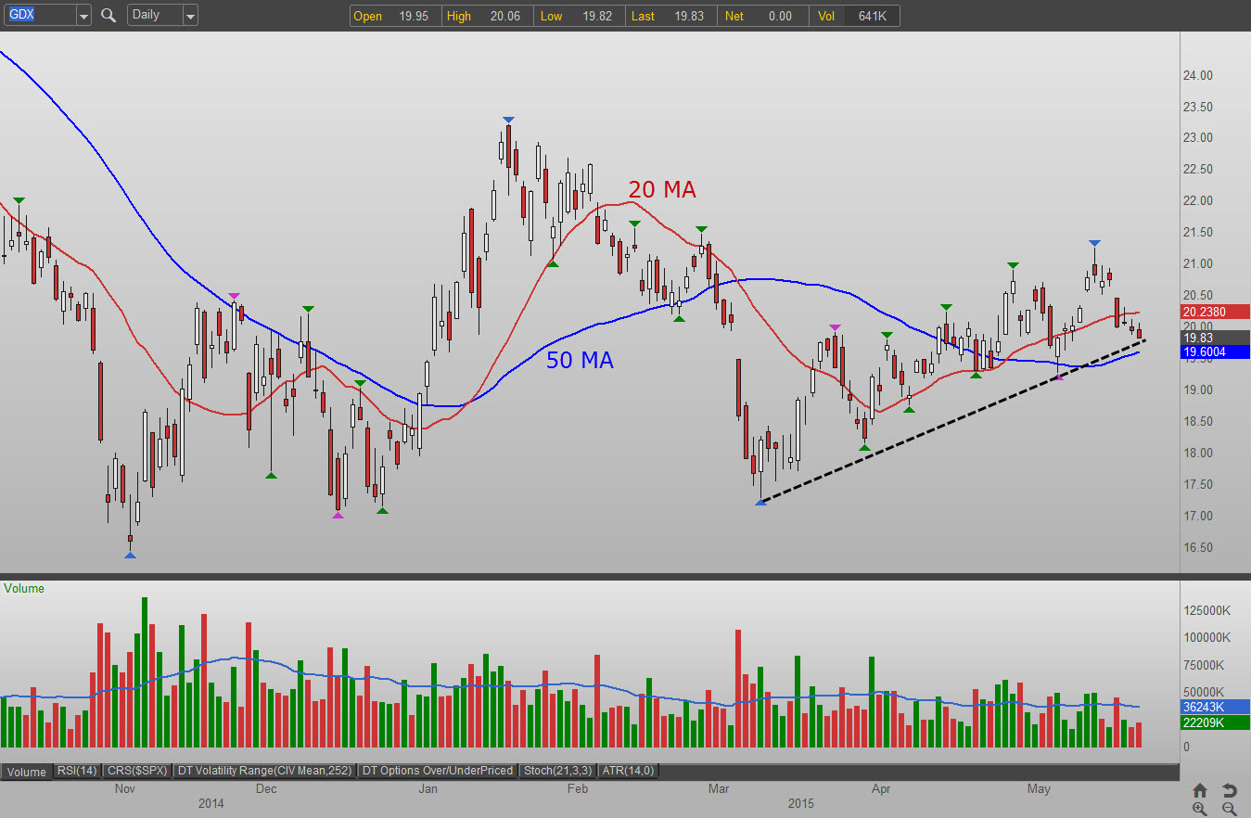Select the red "20 MA" chart label

pos(662,190)
